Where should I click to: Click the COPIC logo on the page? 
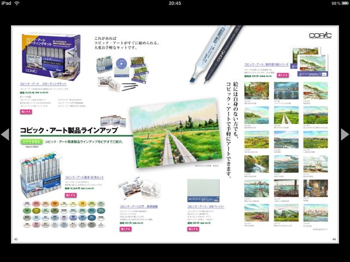(x=320, y=35)
